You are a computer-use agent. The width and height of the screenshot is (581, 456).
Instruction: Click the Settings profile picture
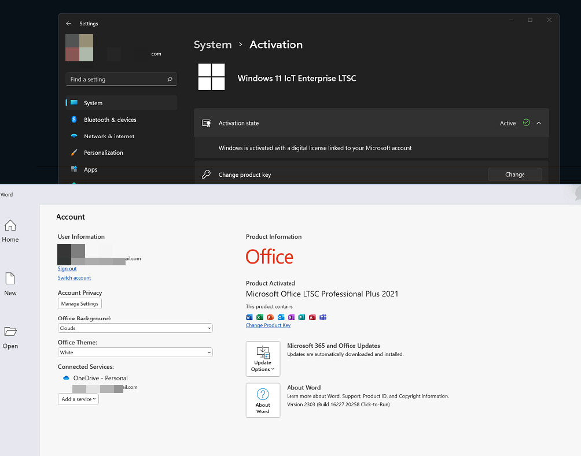(79, 48)
